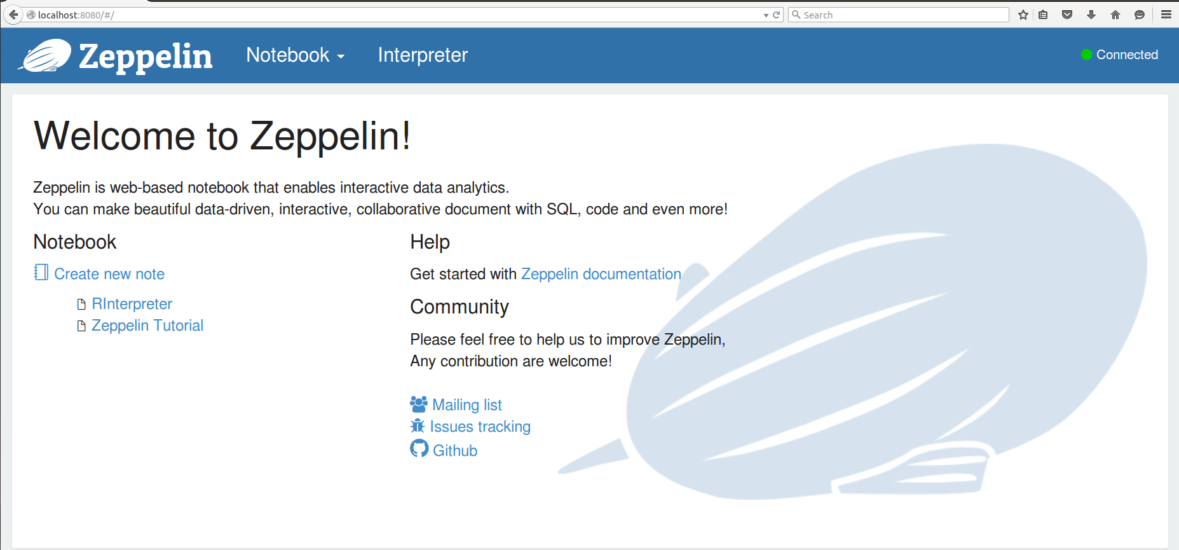Open the Notebook dropdown menu
This screenshot has width=1179, height=550.
point(295,55)
